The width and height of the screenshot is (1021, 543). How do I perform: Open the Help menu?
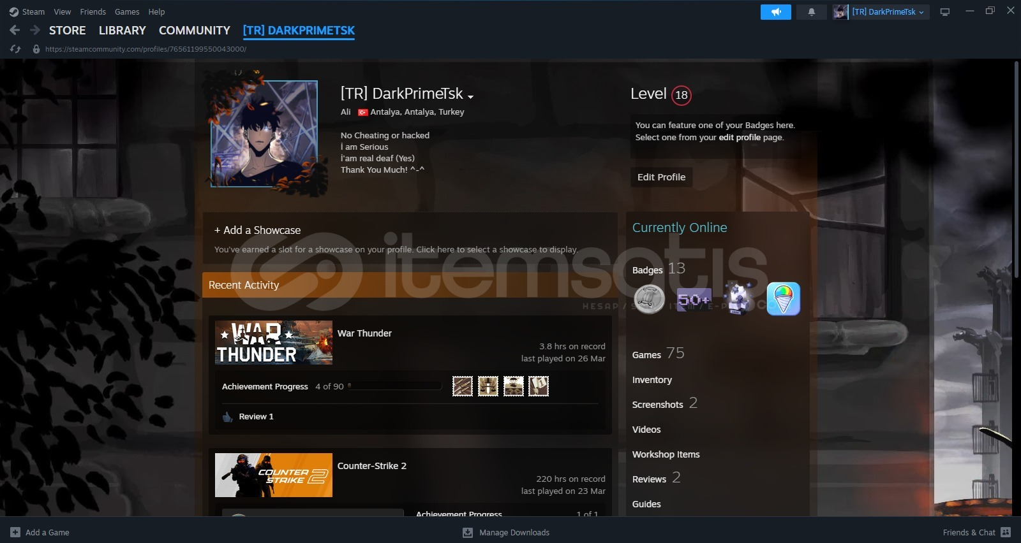coord(156,11)
